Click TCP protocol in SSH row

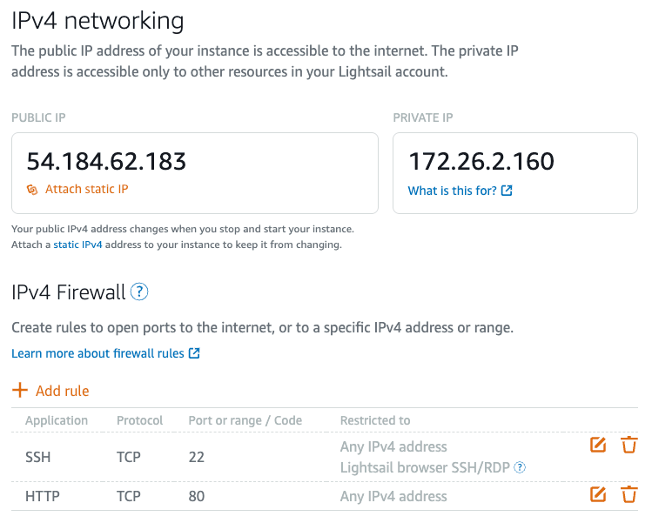click(x=129, y=458)
